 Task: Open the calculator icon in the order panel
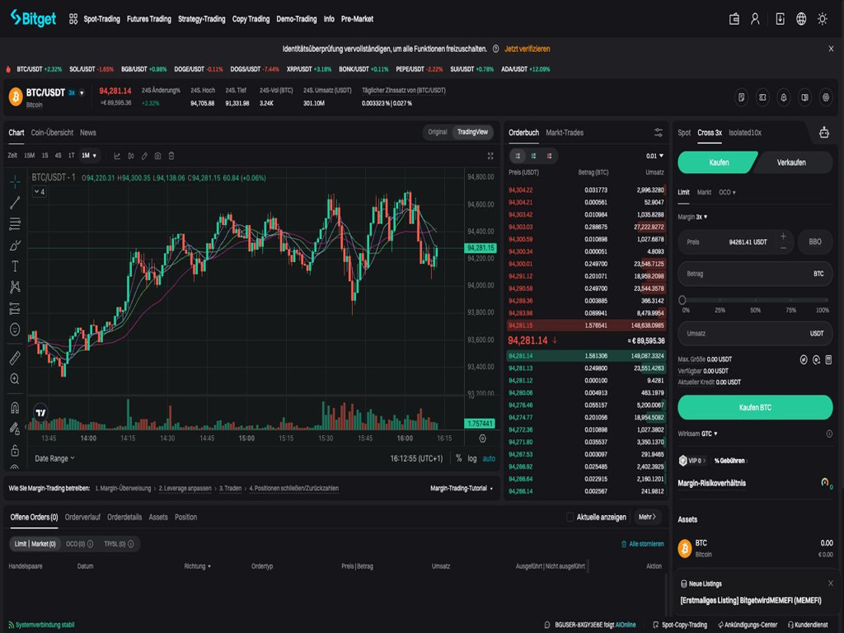[x=828, y=359]
